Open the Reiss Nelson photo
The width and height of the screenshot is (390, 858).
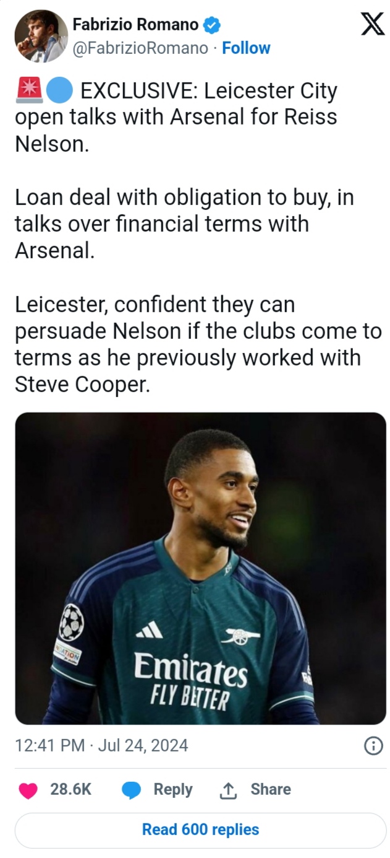(x=200, y=568)
